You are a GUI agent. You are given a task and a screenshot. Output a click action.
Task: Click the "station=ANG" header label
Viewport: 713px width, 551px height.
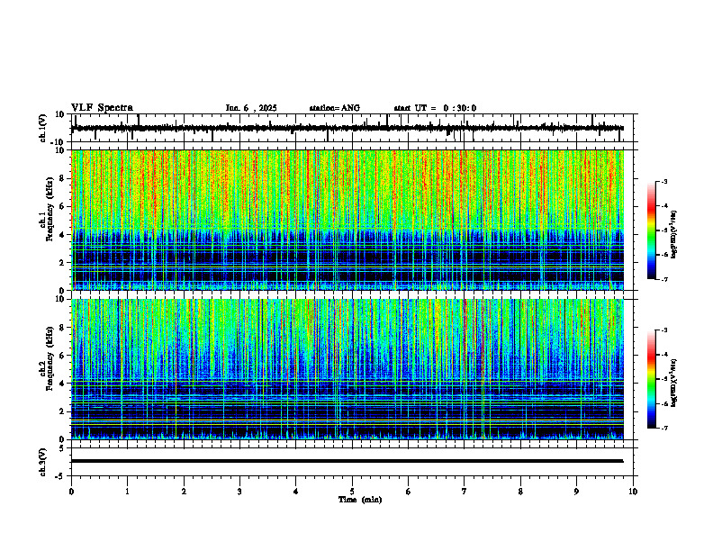pos(334,108)
